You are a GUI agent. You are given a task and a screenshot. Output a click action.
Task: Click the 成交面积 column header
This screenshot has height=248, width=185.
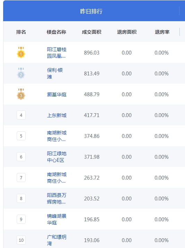click(92, 32)
